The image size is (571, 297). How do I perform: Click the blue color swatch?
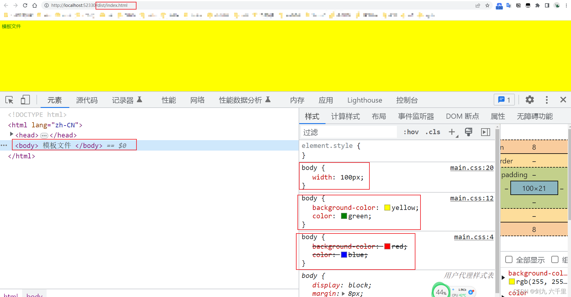[x=344, y=255]
